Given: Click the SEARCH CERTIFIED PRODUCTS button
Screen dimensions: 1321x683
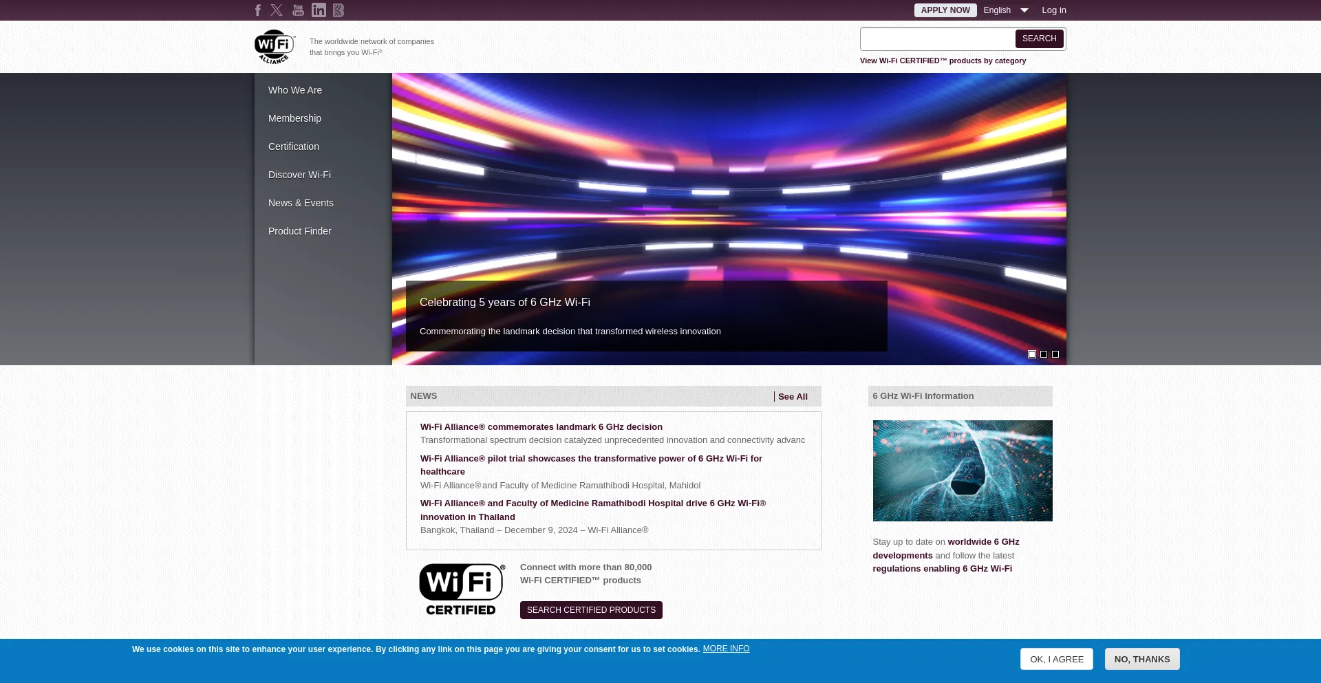Looking at the screenshot, I should tap(591, 610).
